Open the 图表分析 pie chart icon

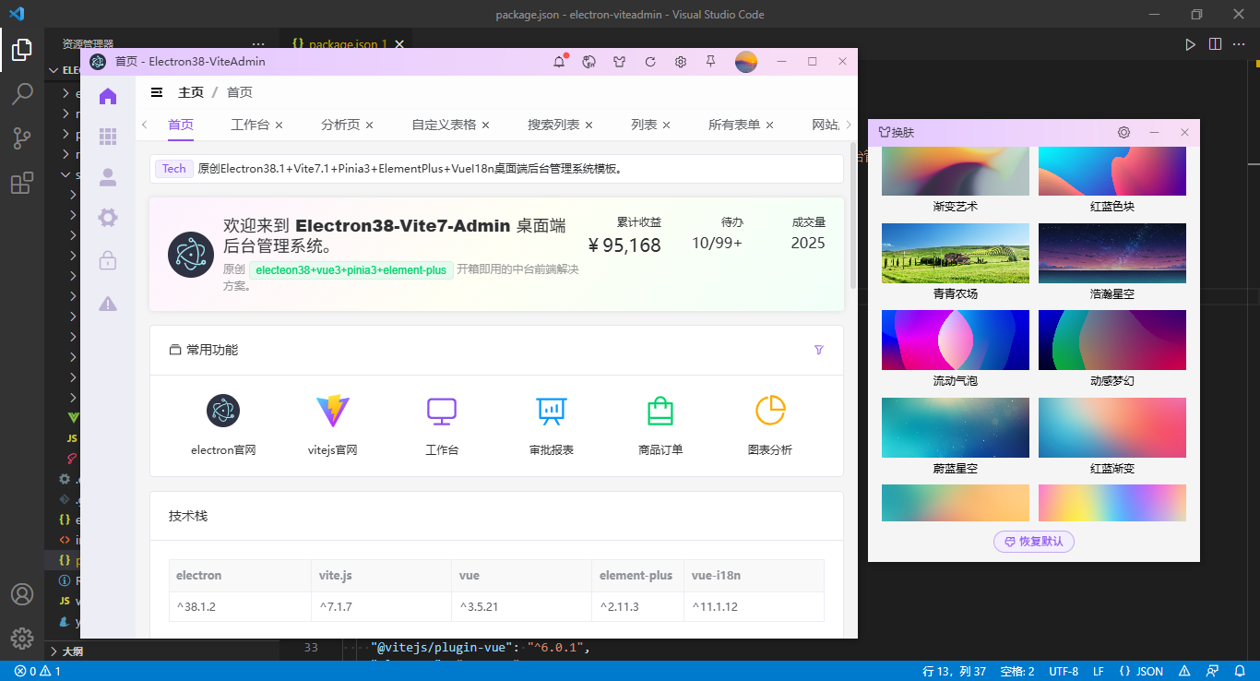click(770, 411)
